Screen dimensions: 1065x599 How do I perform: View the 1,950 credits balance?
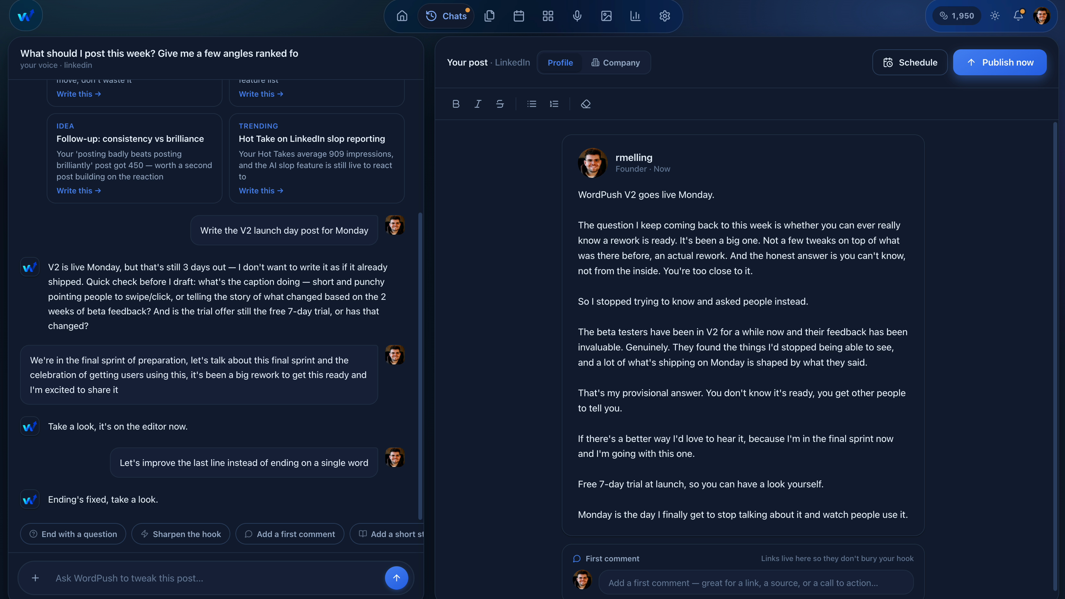point(957,16)
